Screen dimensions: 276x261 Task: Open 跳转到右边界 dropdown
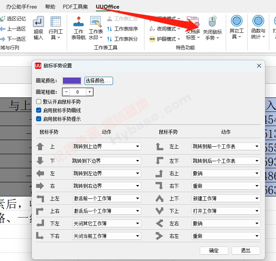coord(106,186)
